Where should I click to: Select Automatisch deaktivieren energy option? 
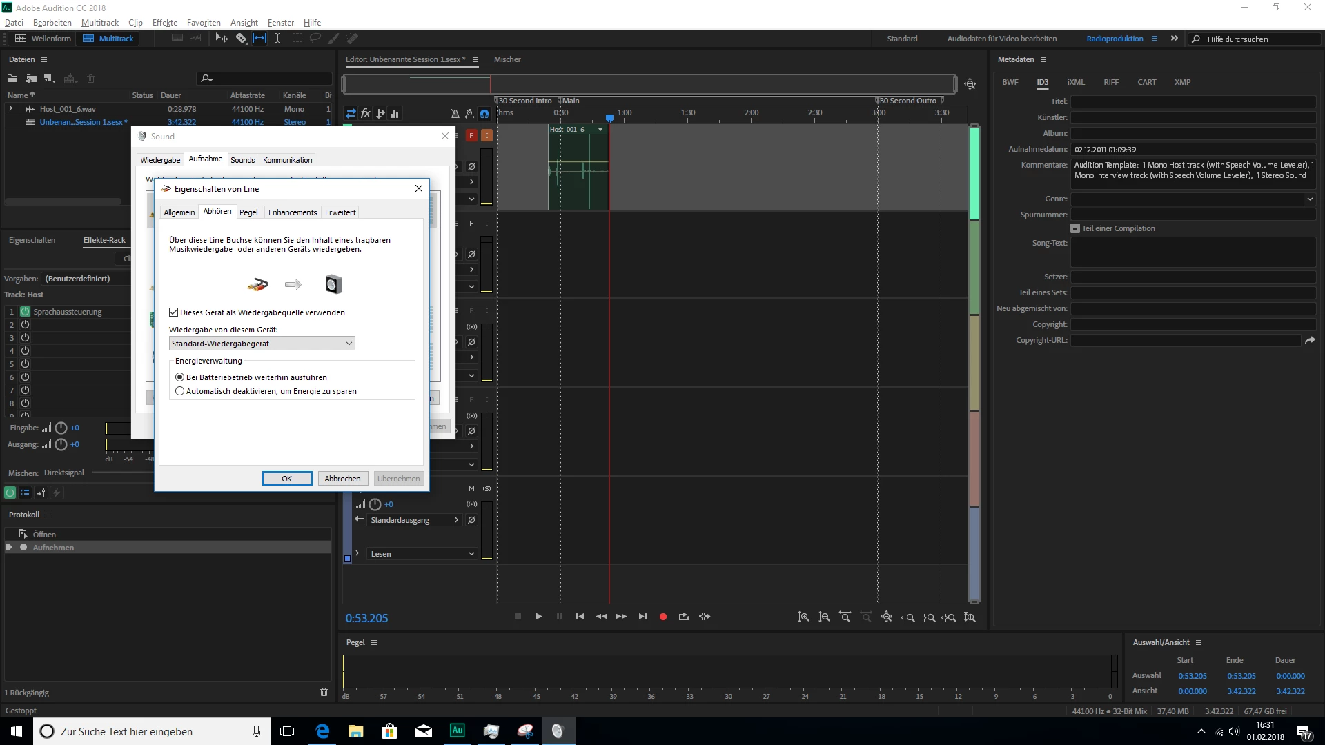pyautogui.click(x=180, y=391)
